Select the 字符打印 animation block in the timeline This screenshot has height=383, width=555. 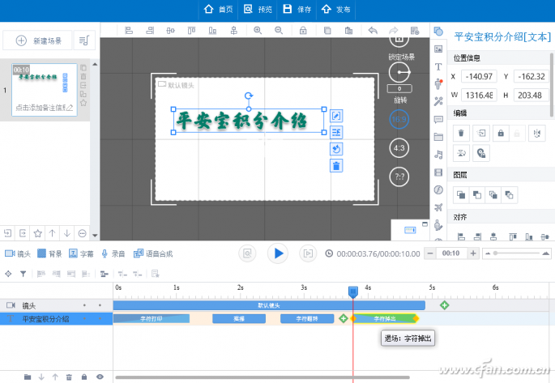coord(151,319)
